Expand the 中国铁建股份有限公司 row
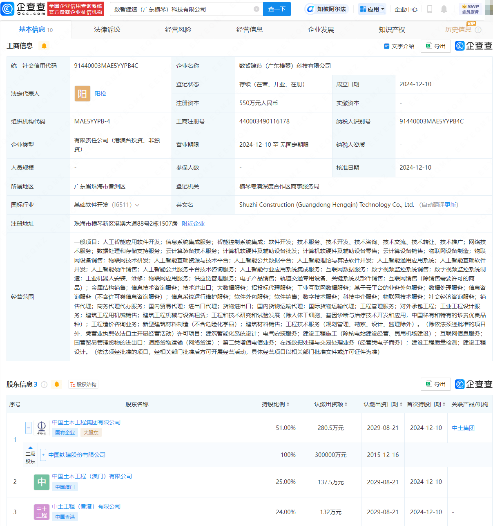 [43, 455]
